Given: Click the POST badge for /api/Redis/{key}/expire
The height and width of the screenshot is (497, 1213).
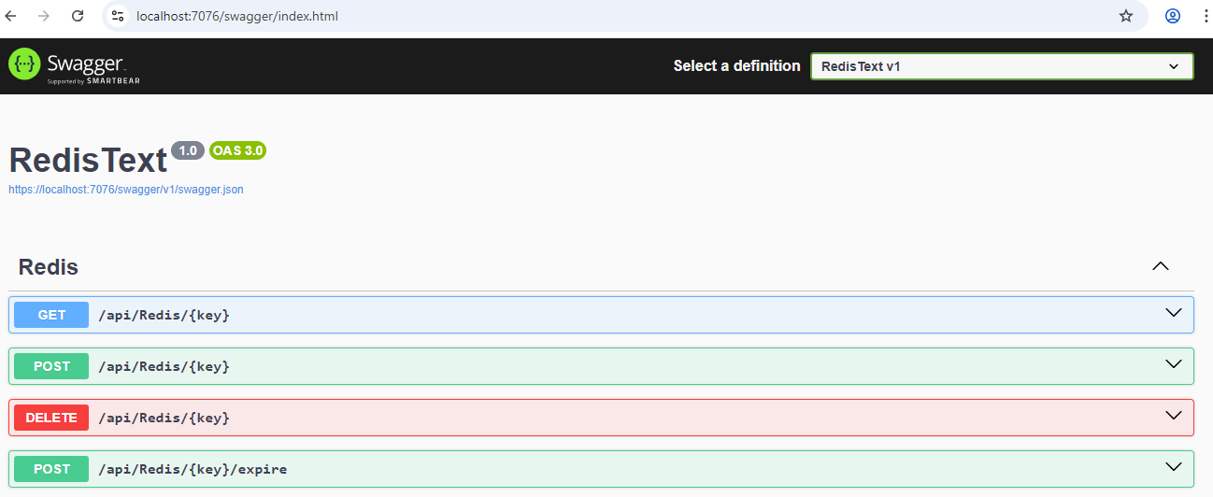Looking at the screenshot, I should point(51,469).
